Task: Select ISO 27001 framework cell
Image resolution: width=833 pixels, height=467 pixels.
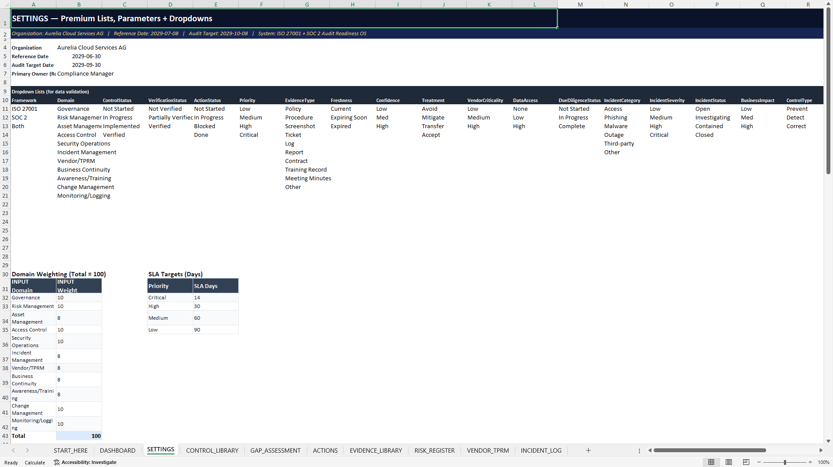Action: [x=33, y=109]
